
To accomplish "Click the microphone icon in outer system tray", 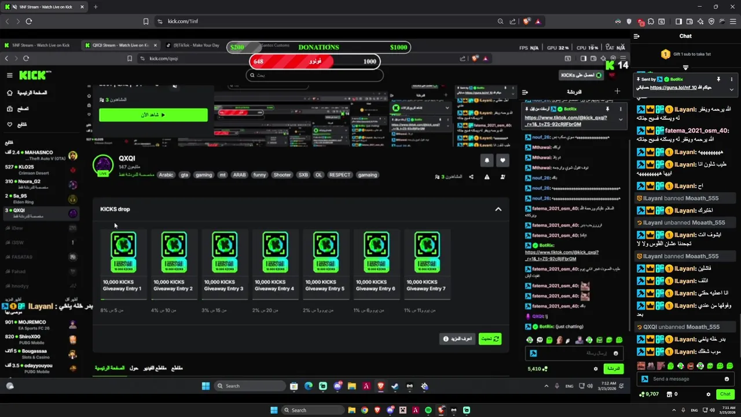I will (x=683, y=410).
